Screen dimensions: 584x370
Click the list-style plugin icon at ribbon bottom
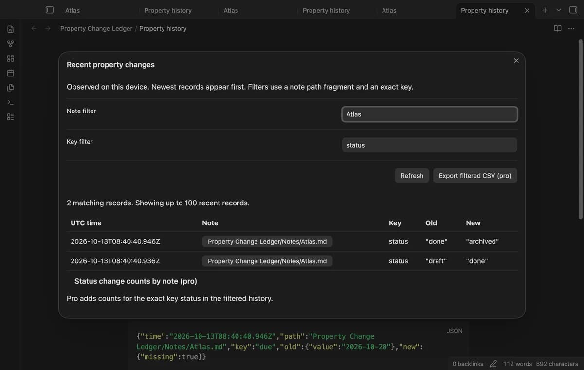[10, 117]
